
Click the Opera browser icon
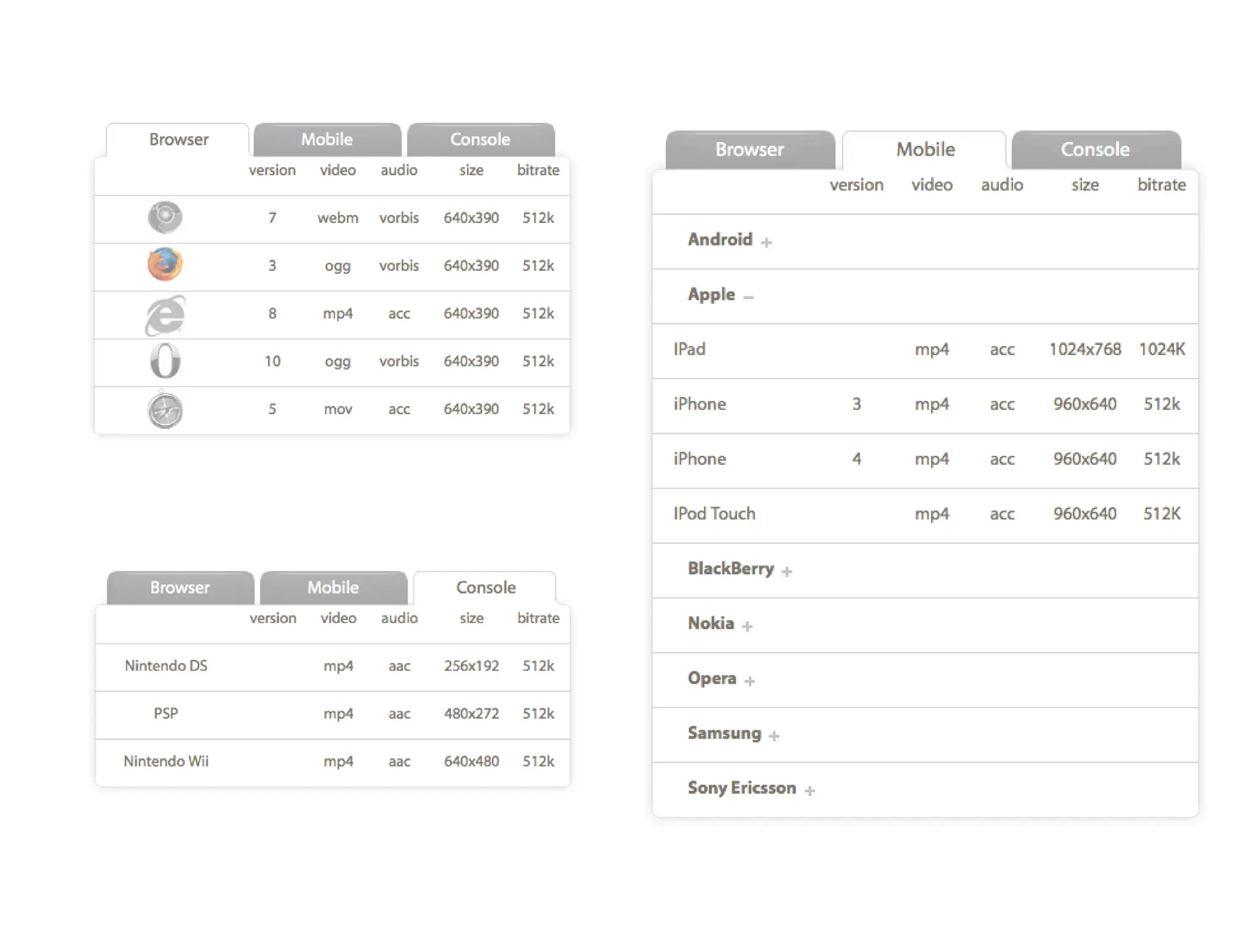tap(165, 361)
